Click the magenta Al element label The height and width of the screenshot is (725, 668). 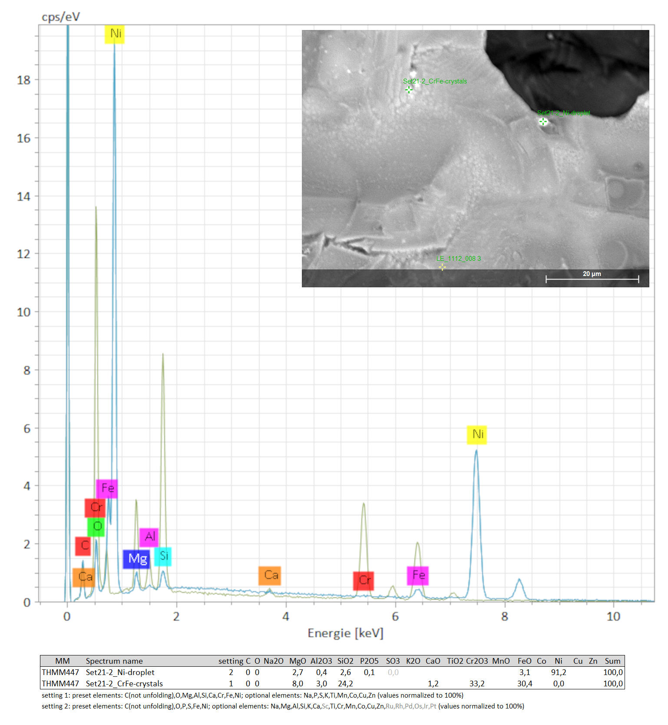click(x=149, y=537)
